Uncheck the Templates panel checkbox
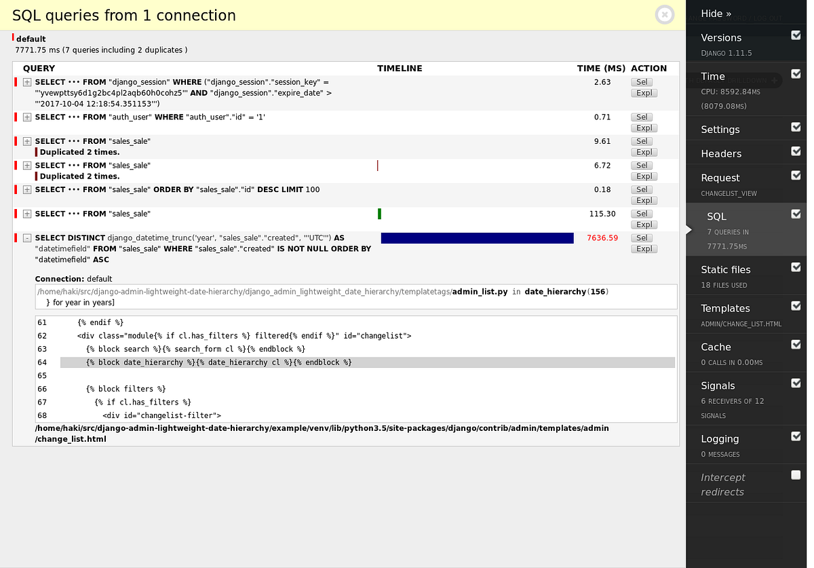The width and height of the screenshot is (814, 568). [795, 305]
